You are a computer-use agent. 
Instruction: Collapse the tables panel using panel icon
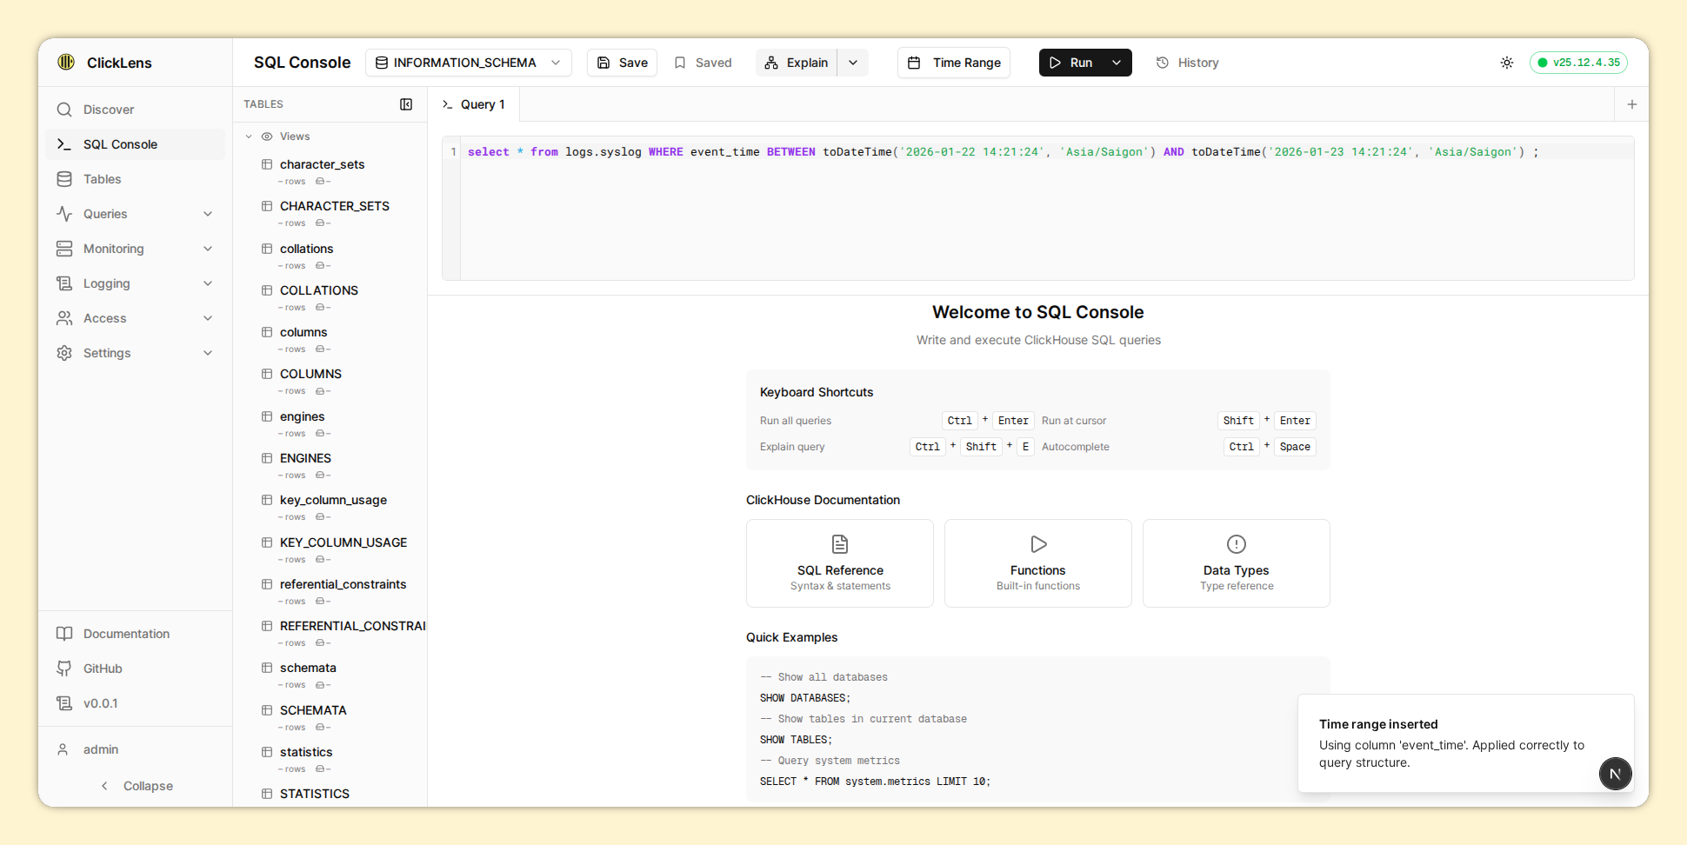click(x=406, y=104)
